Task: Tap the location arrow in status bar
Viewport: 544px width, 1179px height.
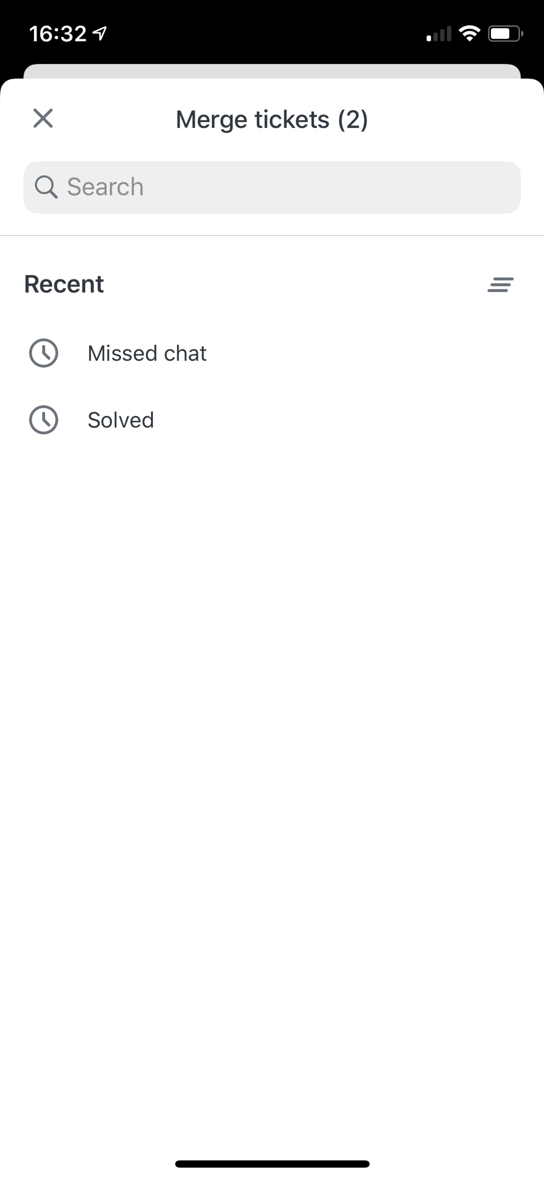Action: 100,33
